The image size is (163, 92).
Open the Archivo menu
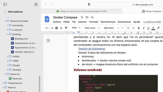point(57,22)
